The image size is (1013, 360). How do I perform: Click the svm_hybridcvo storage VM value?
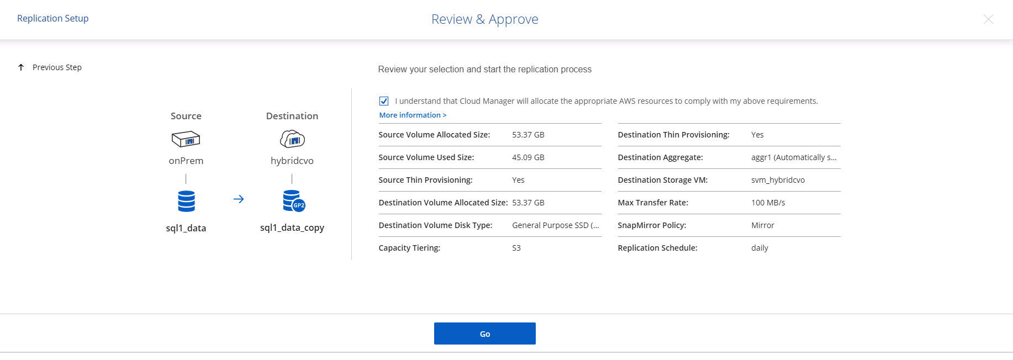point(778,180)
